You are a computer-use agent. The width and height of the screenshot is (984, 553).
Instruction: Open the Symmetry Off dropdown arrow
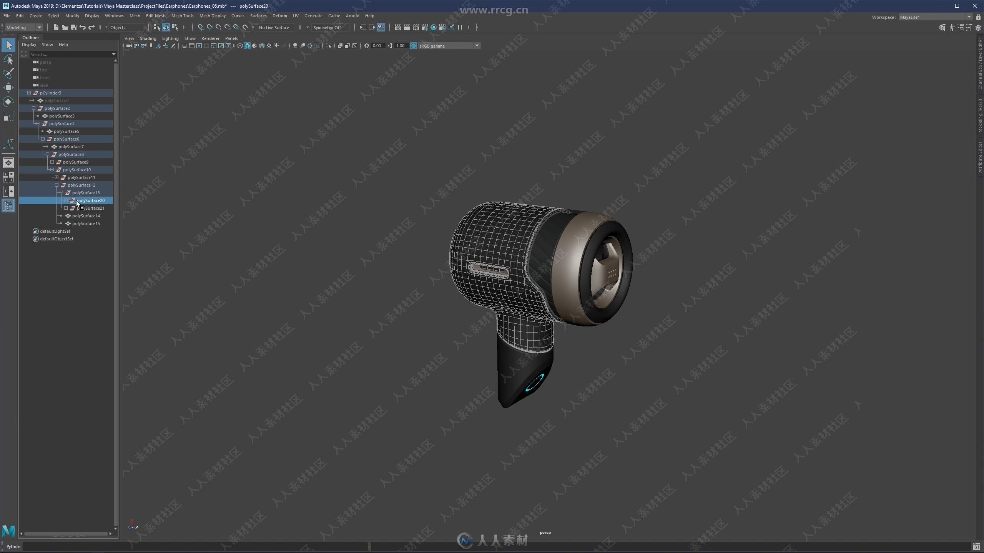[x=307, y=27]
